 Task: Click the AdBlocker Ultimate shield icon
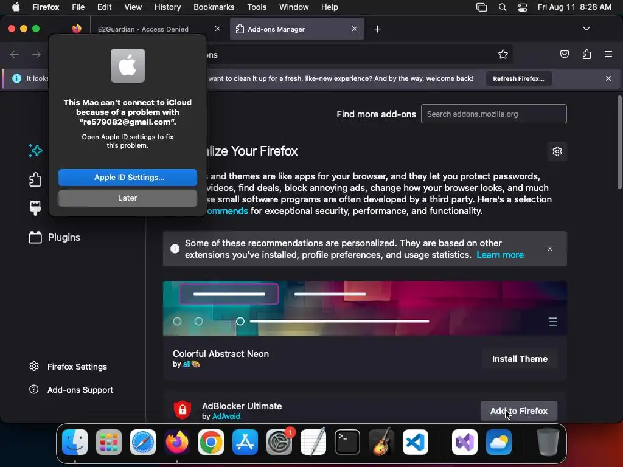pyautogui.click(x=183, y=410)
